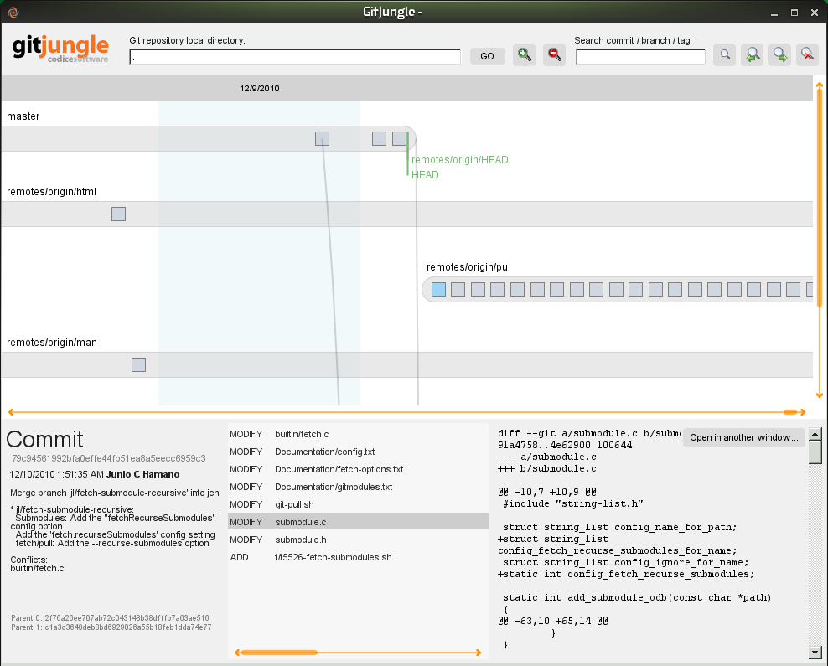828x666 pixels.
Task: Click right arrow of file list scrollbar
Action: point(479,653)
